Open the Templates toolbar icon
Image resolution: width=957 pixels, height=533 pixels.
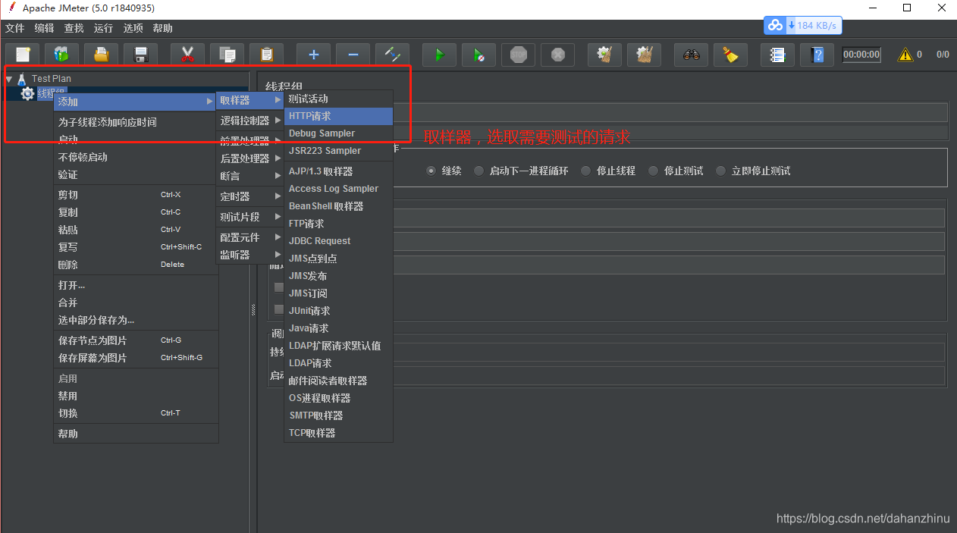[61, 55]
